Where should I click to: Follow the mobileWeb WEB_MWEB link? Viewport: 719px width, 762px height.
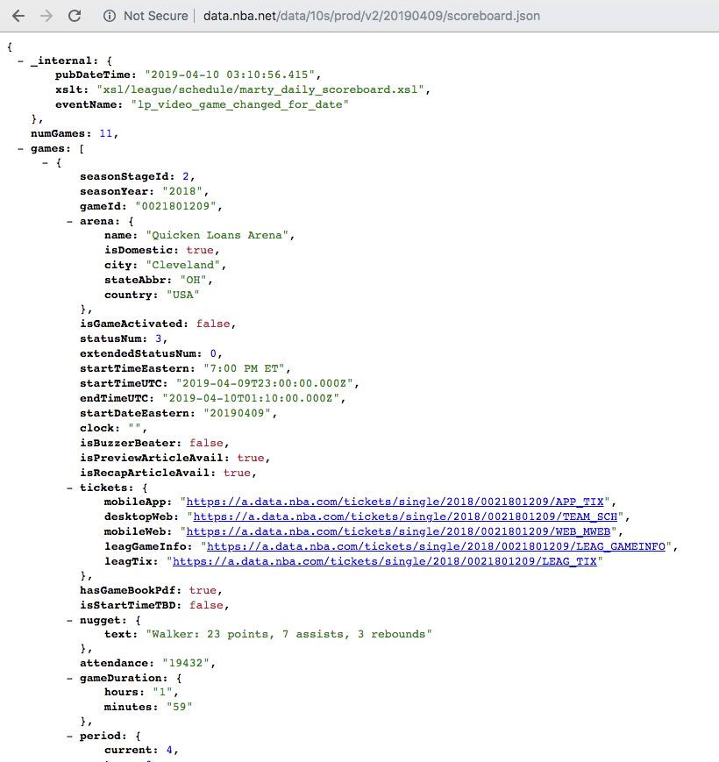[402, 531]
